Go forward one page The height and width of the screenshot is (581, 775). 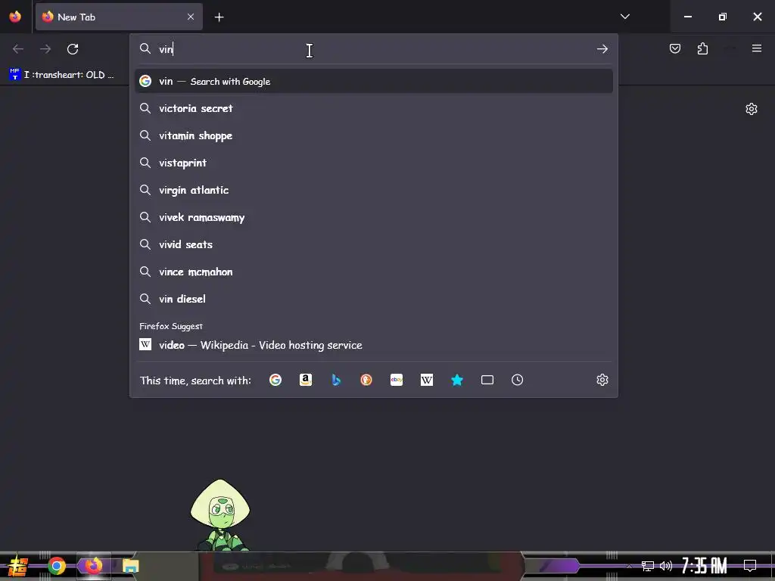[x=45, y=49]
